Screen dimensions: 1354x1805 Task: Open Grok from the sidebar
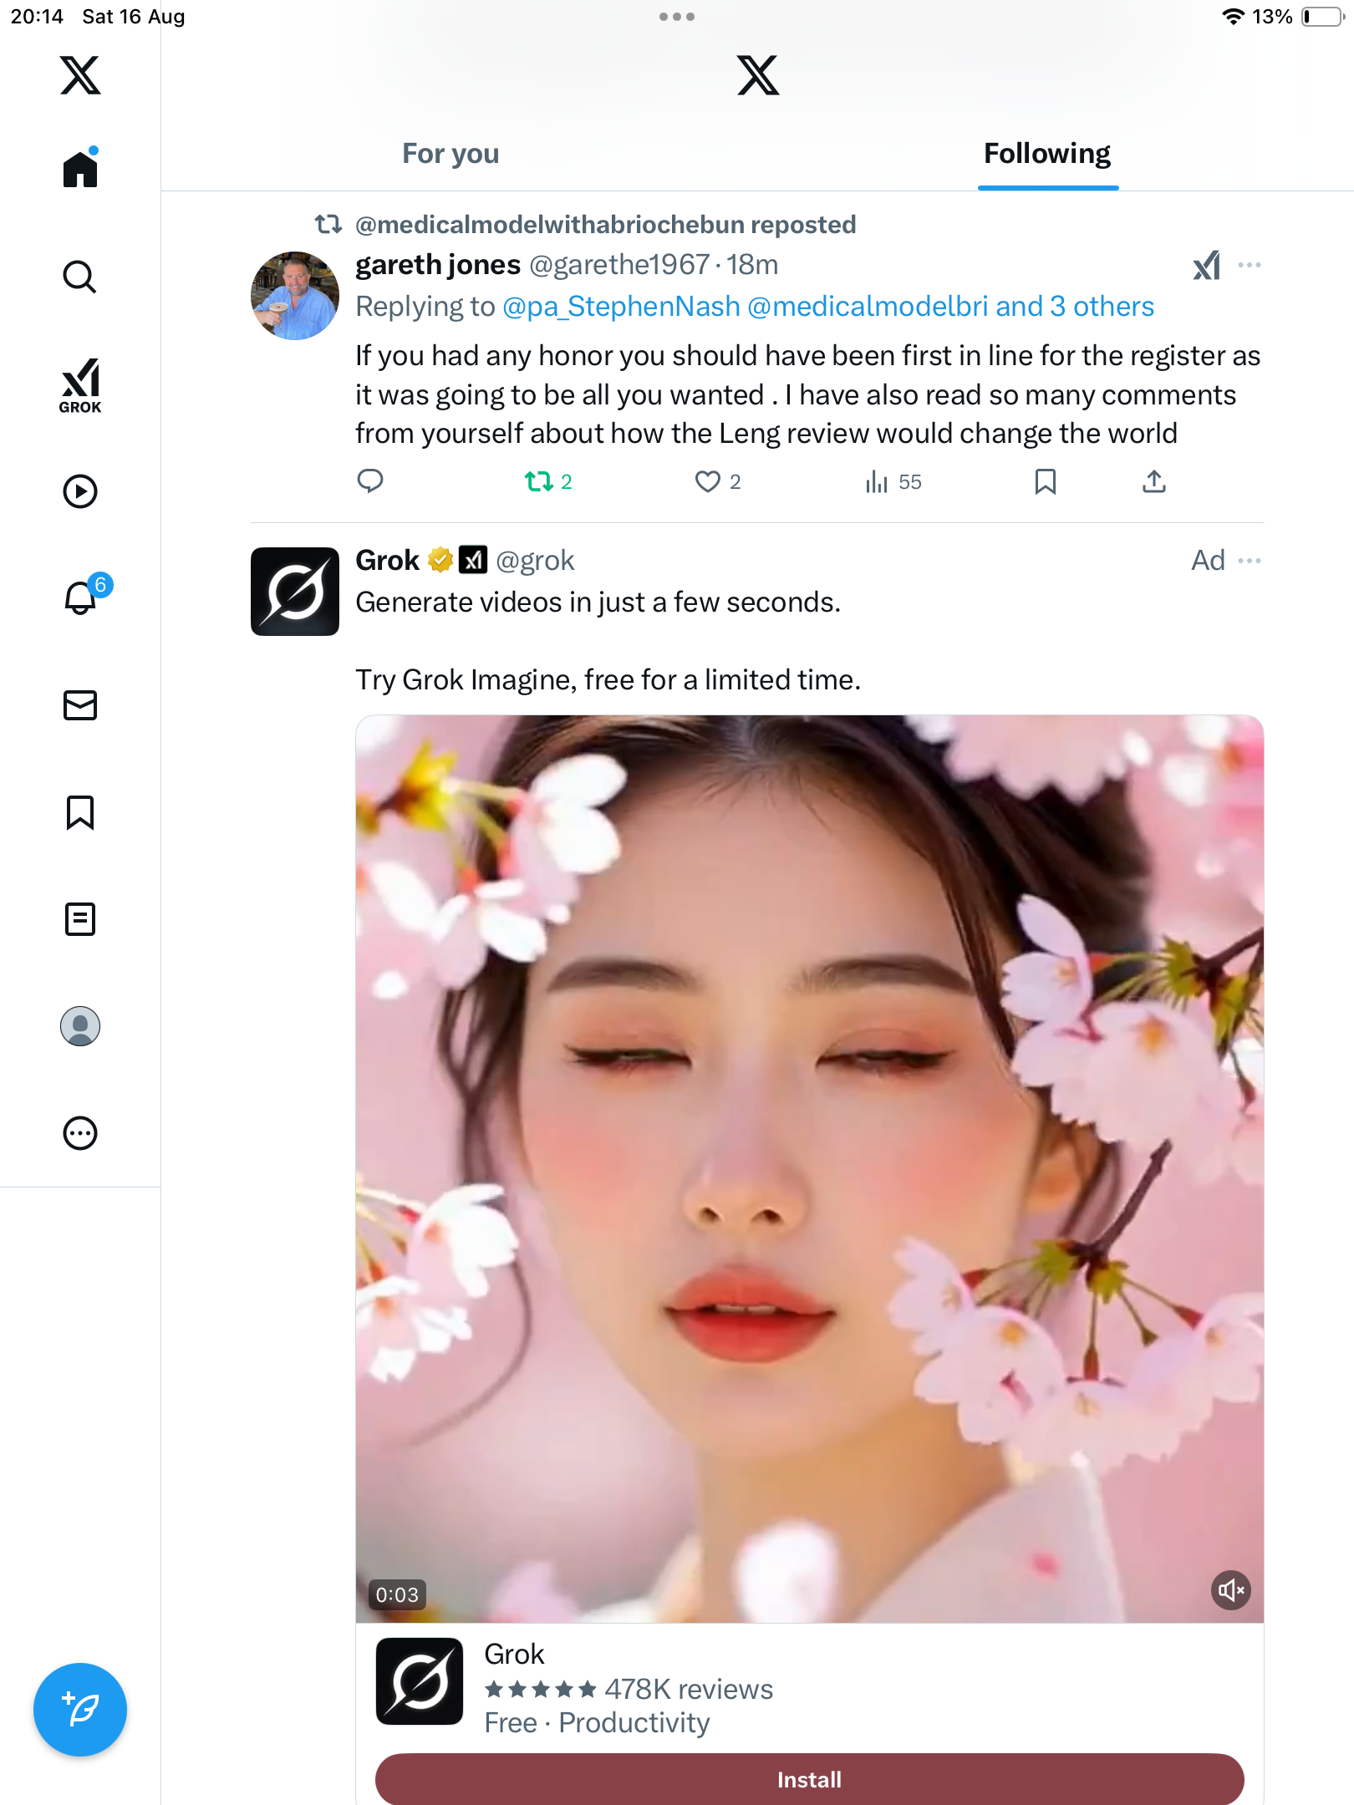(80, 385)
